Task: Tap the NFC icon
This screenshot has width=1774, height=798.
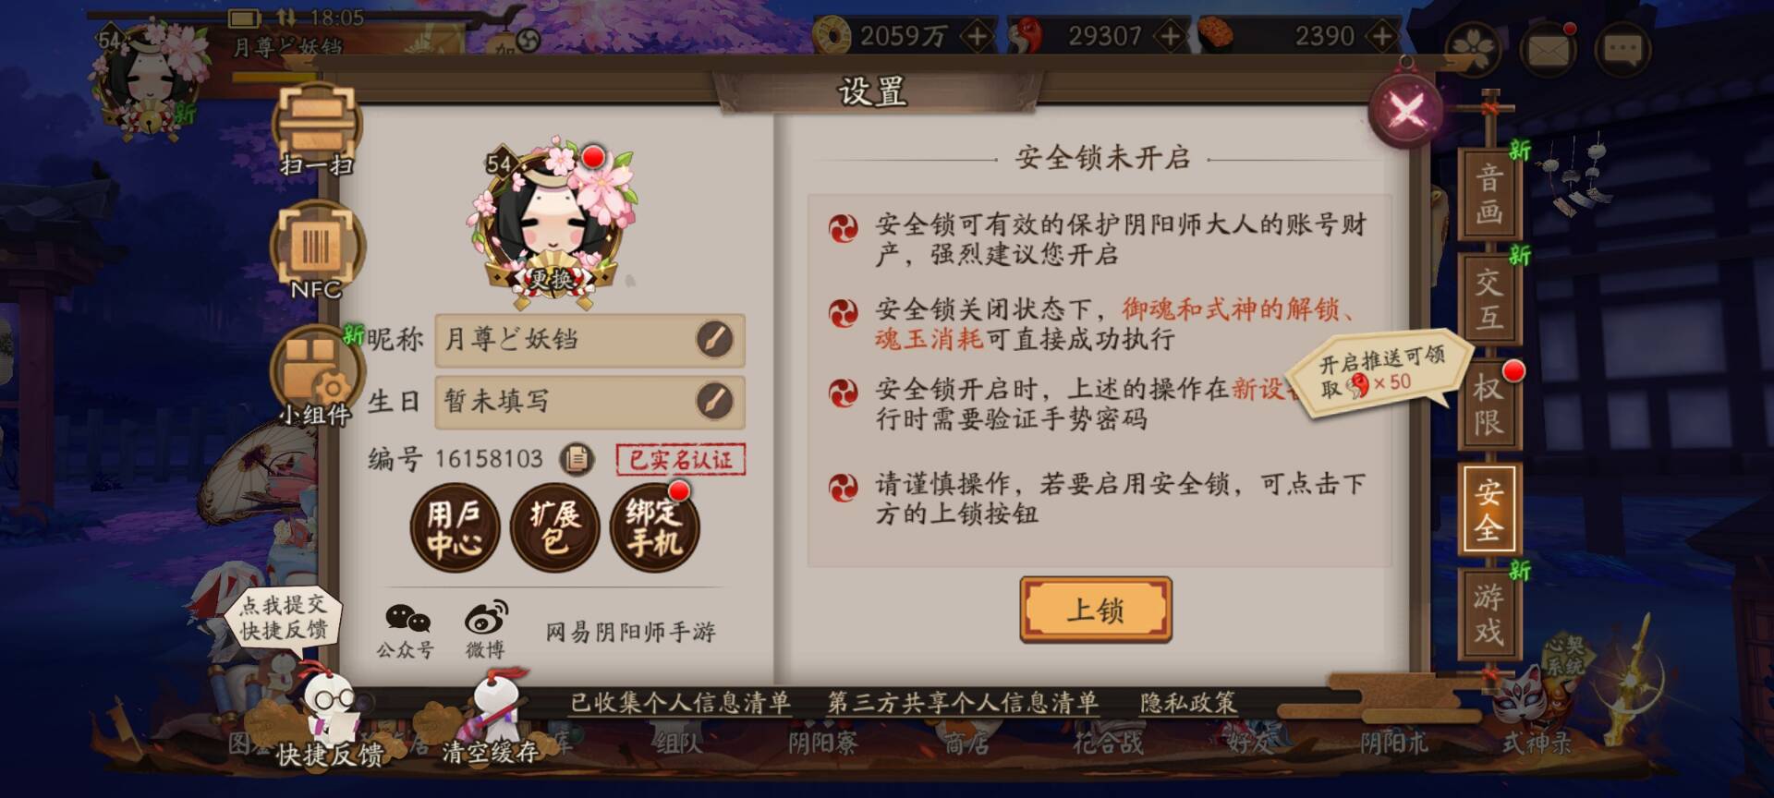Action: click(317, 249)
